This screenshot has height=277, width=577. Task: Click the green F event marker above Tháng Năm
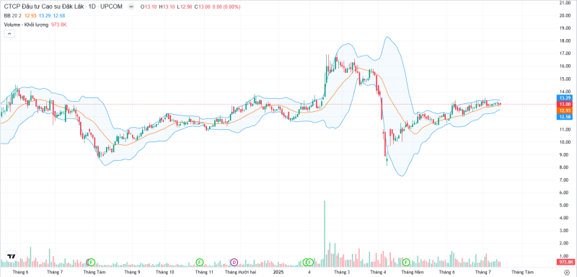pyautogui.click(x=406, y=262)
